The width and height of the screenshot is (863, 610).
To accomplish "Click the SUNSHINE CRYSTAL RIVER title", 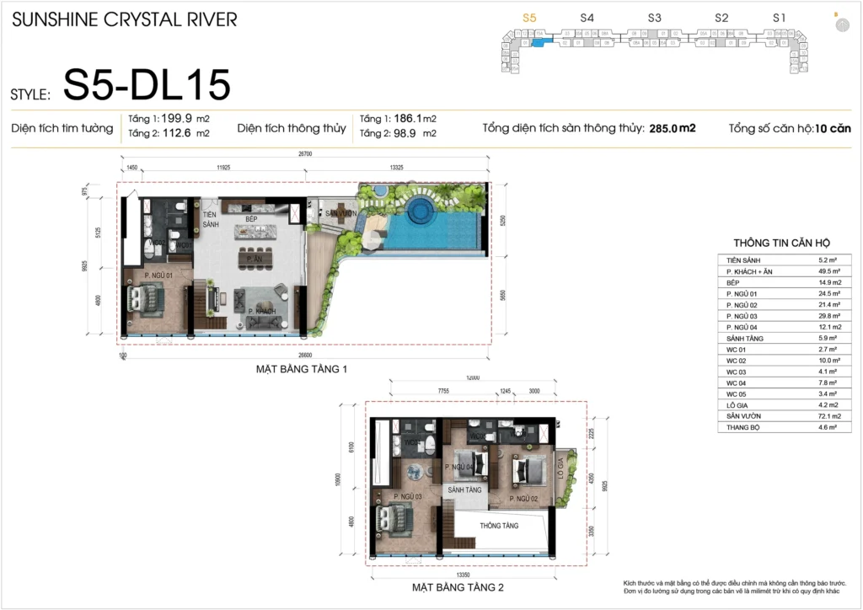I will click(124, 19).
